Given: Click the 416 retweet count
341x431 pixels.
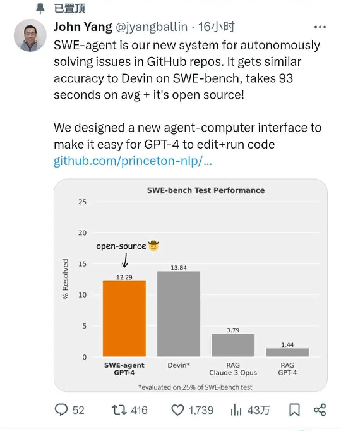Looking at the screenshot, I should [x=139, y=410].
